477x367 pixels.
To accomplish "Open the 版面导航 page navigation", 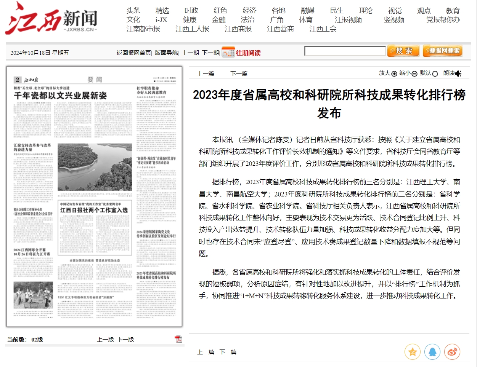I will point(166,53).
